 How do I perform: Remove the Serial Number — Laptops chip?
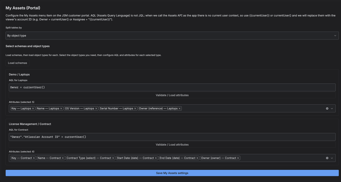coord(135,108)
